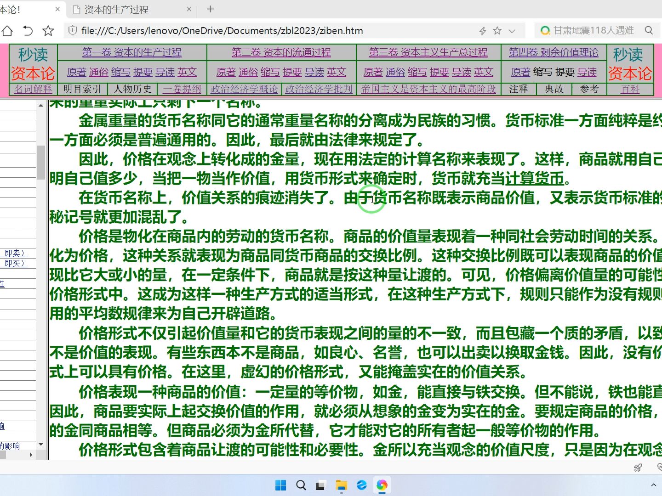Open the Windows Start menu
Image resolution: width=662 pixels, height=496 pixels.
coord(280,485)
